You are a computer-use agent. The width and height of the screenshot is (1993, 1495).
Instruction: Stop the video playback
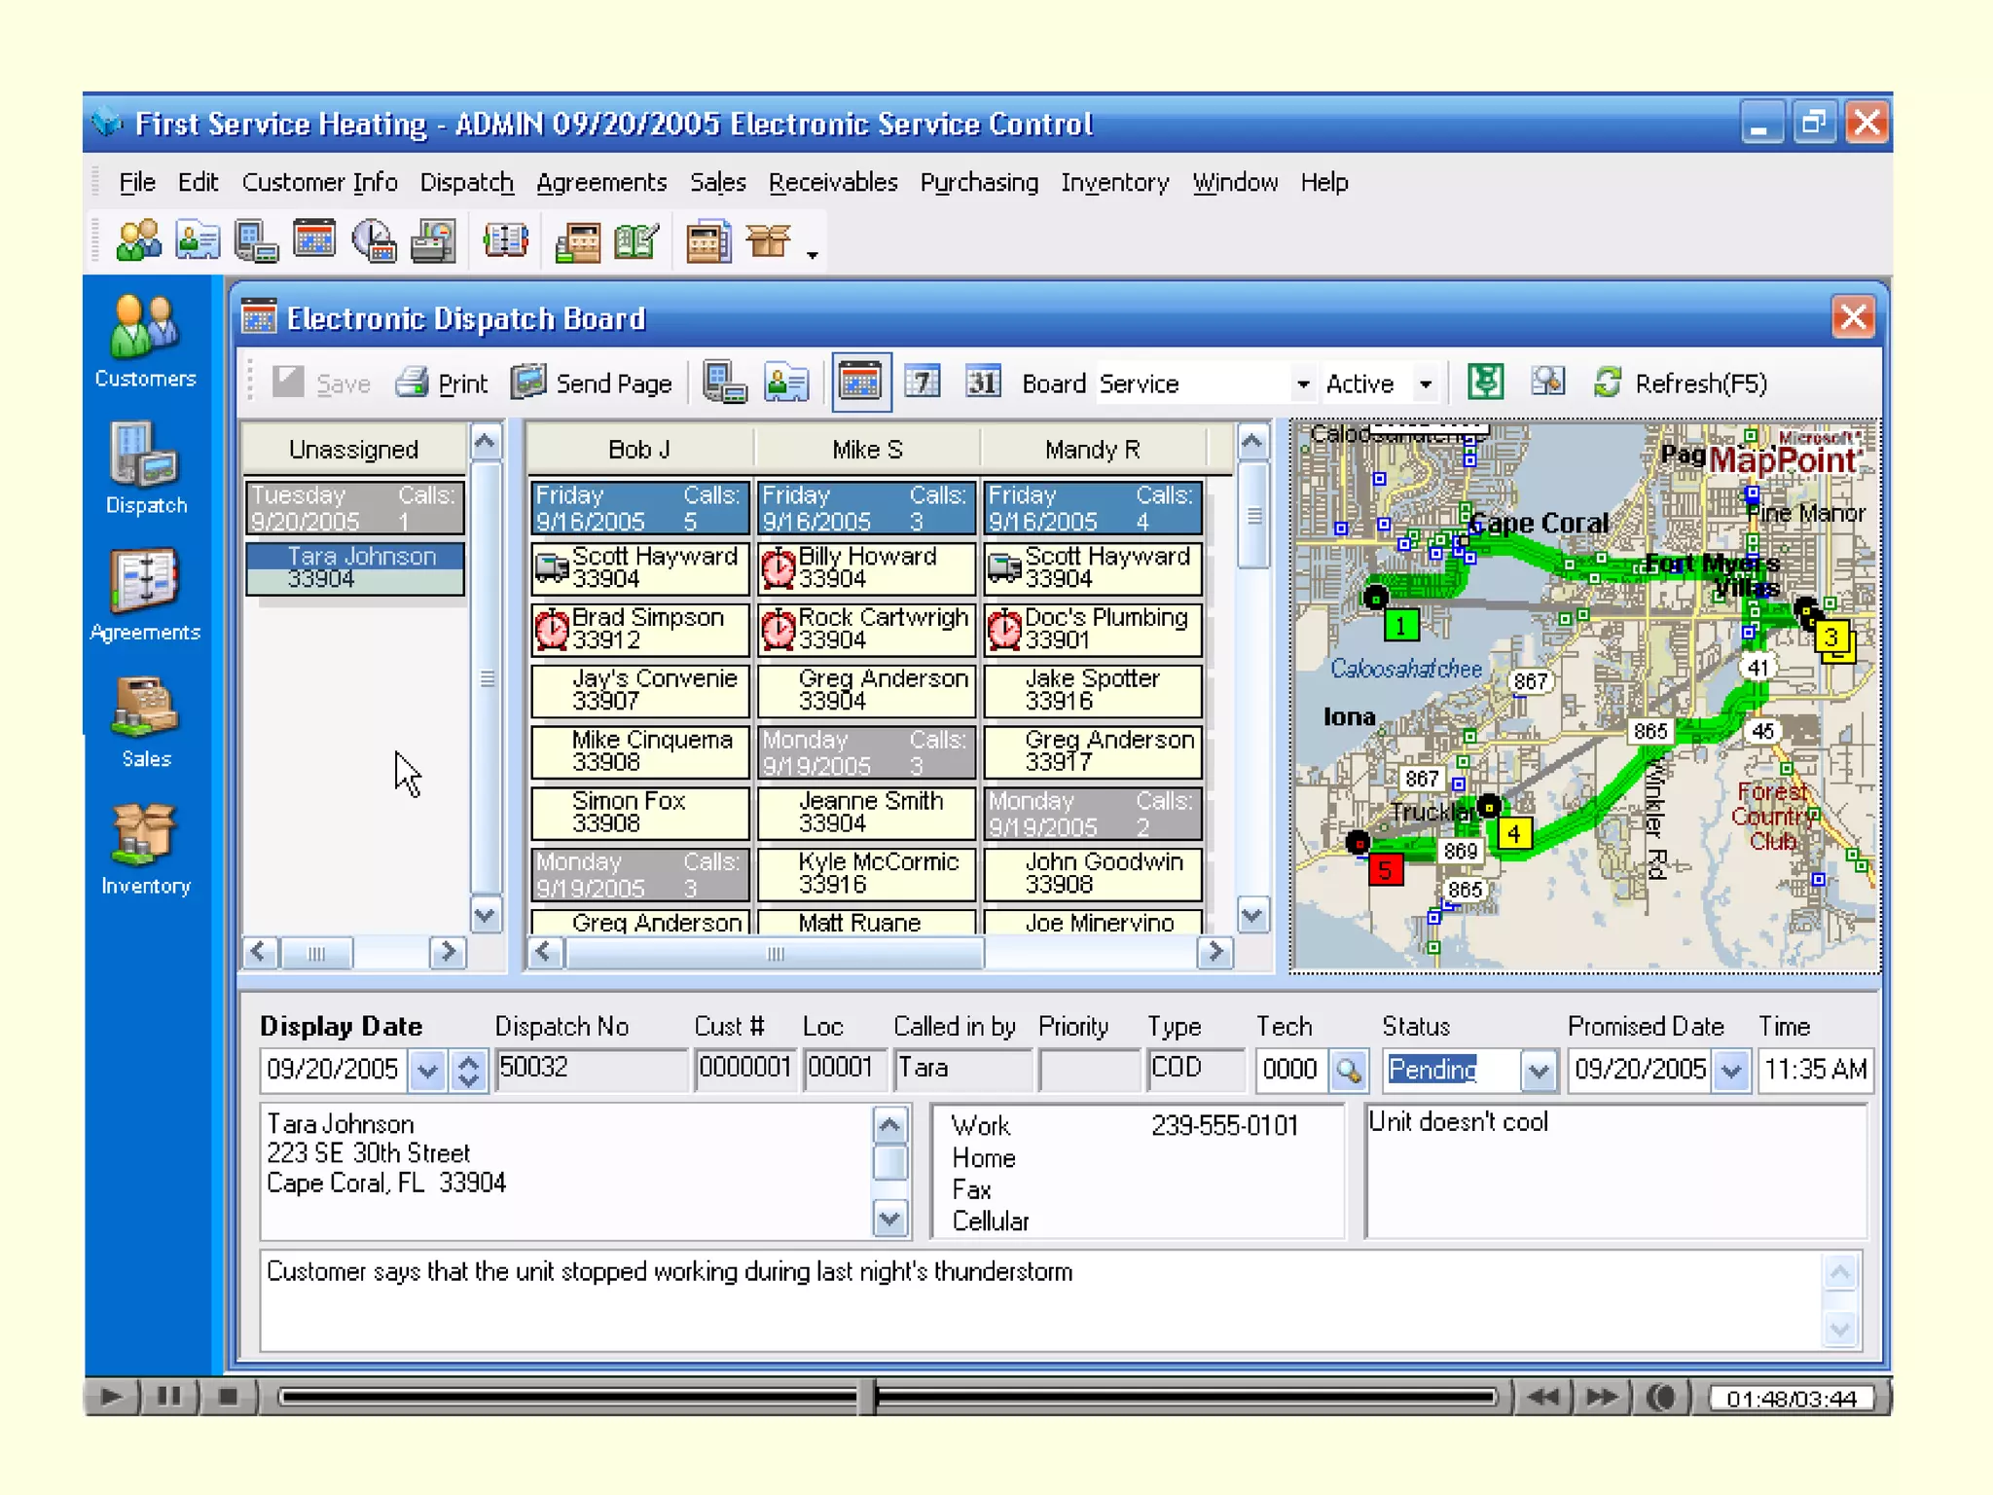coord(228,1397)
